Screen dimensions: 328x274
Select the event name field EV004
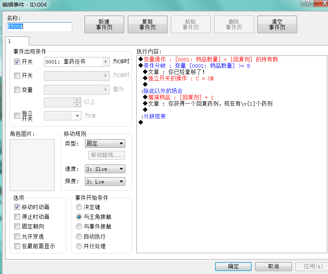[x=40, y=27]
